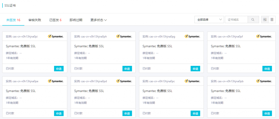The height and width of the screenshot is (119, 279).
Task: Click 申请 on card cas-cn-v0h13hjna0pi
Action: pos(59,69)
